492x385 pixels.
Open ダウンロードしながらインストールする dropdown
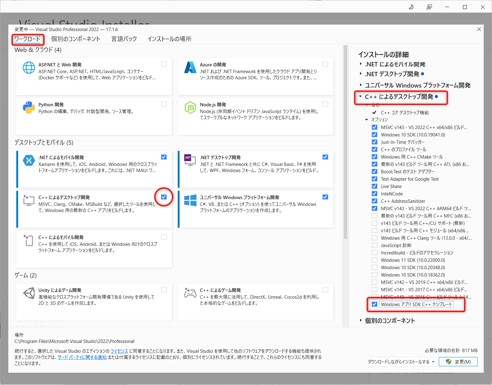click(401, 362)
